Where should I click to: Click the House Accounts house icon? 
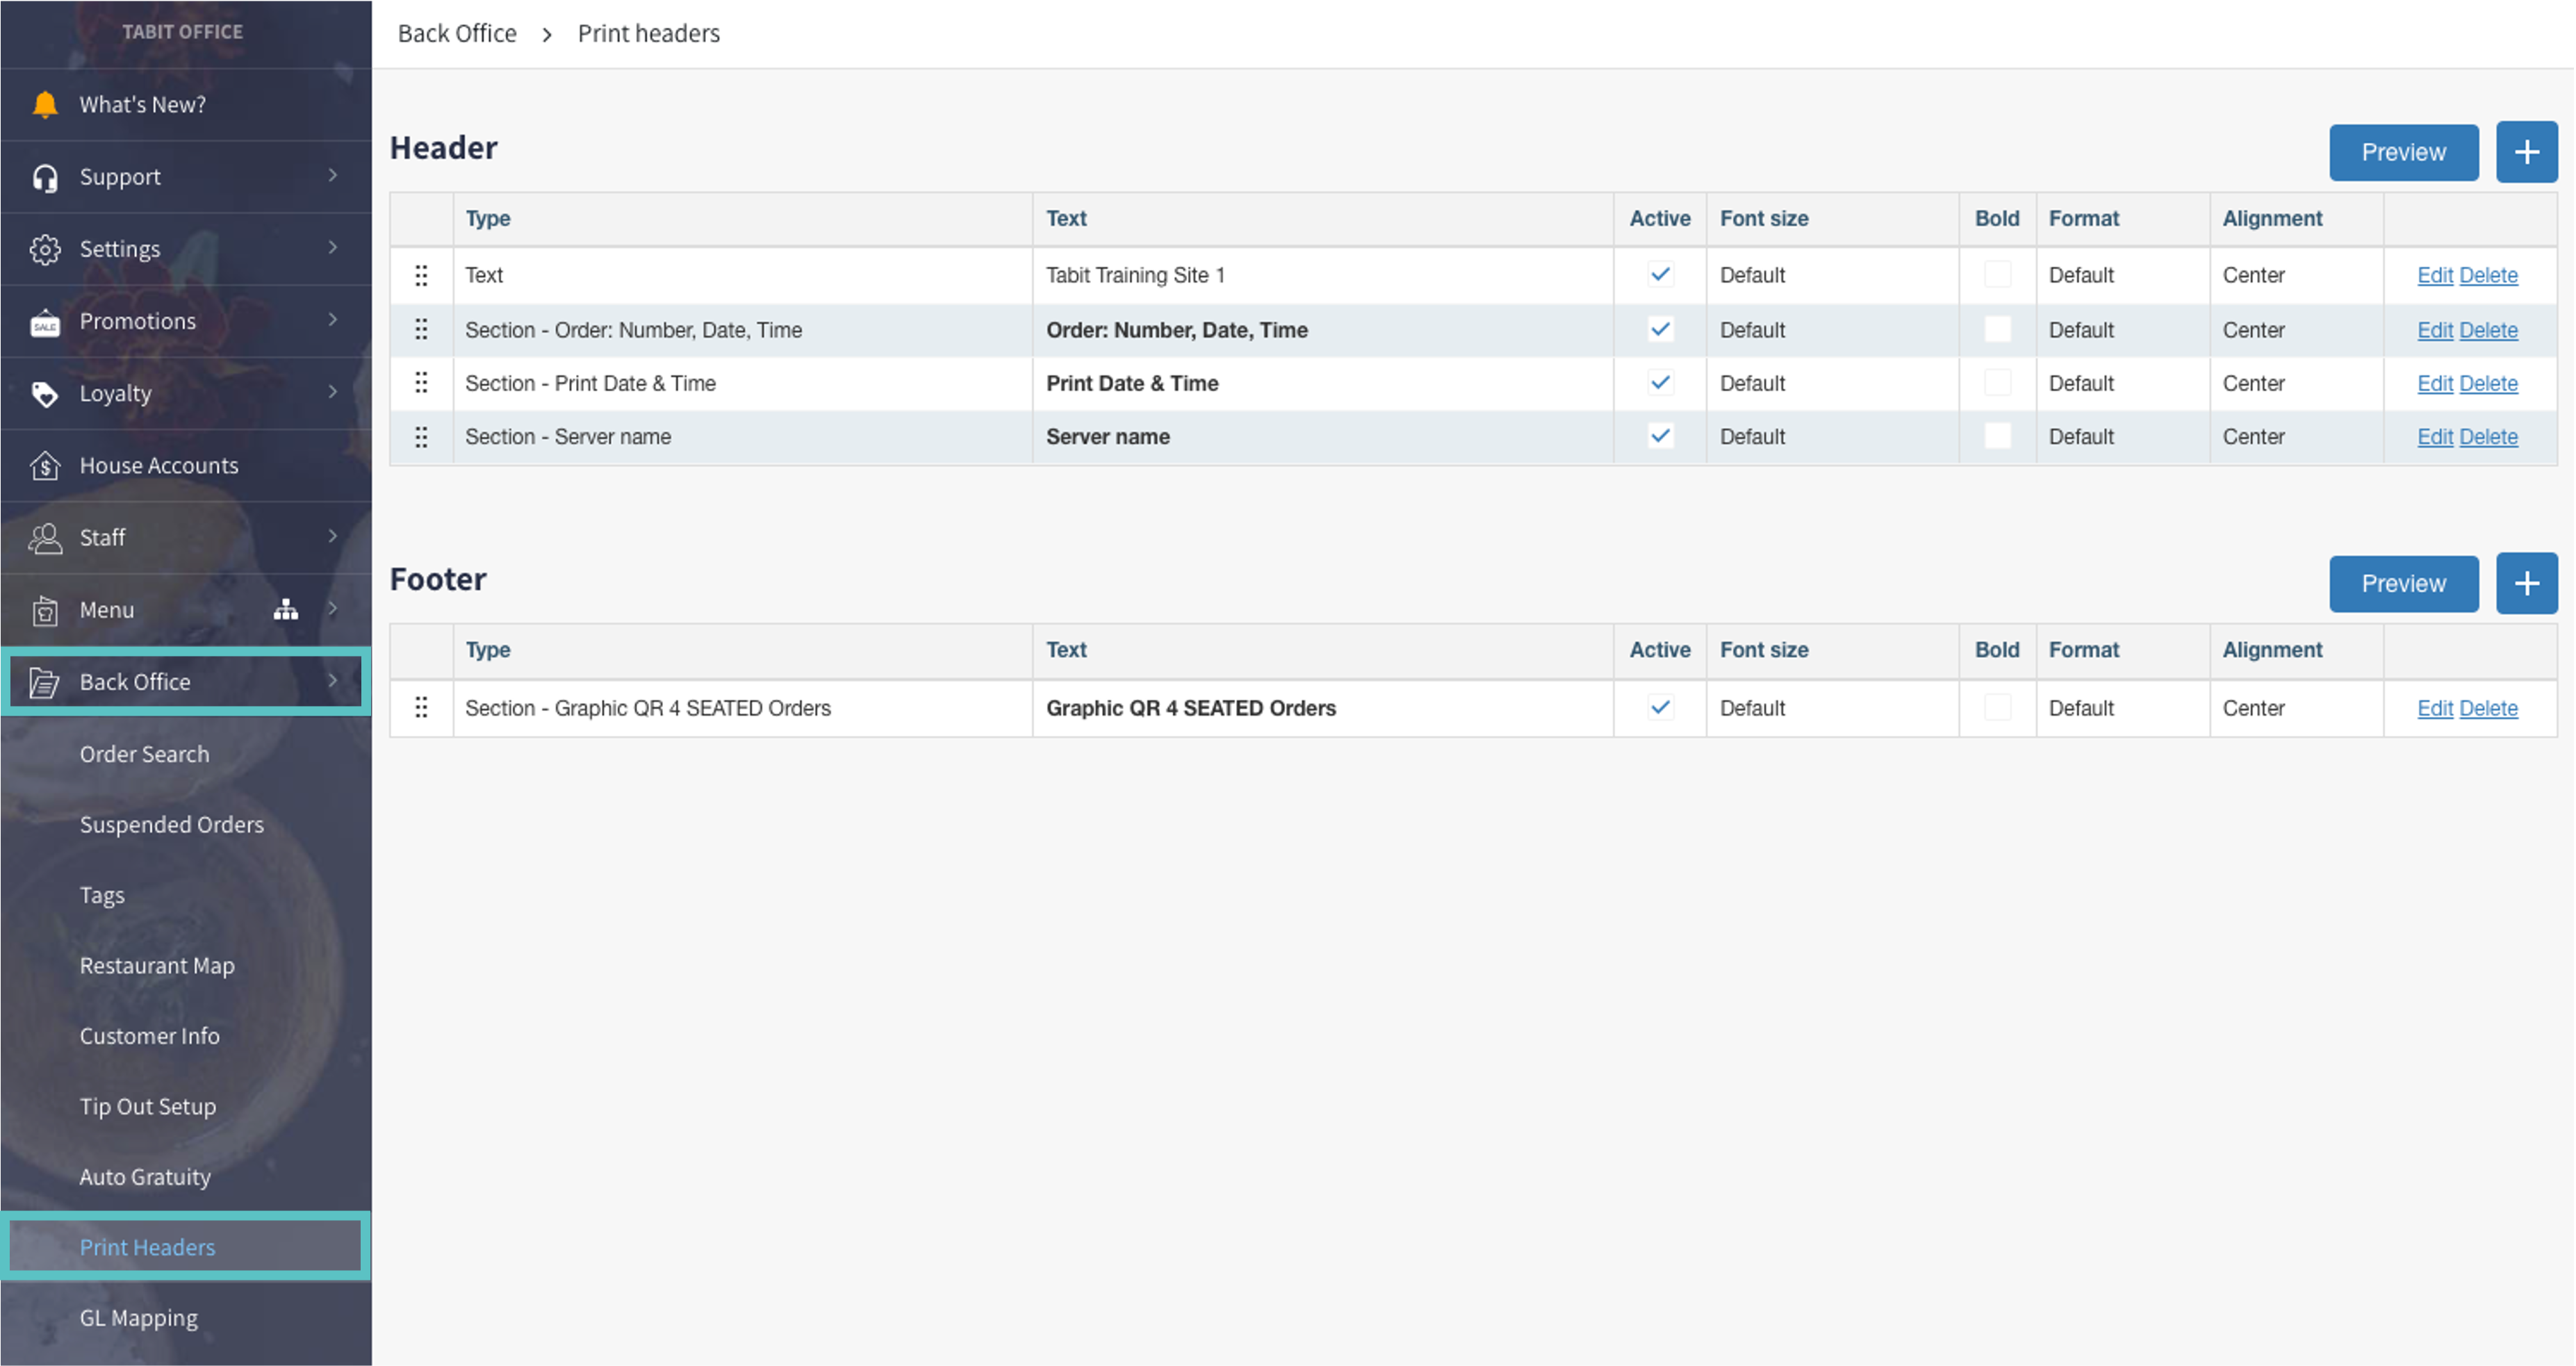tap(45, 466)
